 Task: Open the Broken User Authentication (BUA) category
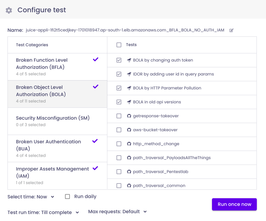tap(49, 148)
